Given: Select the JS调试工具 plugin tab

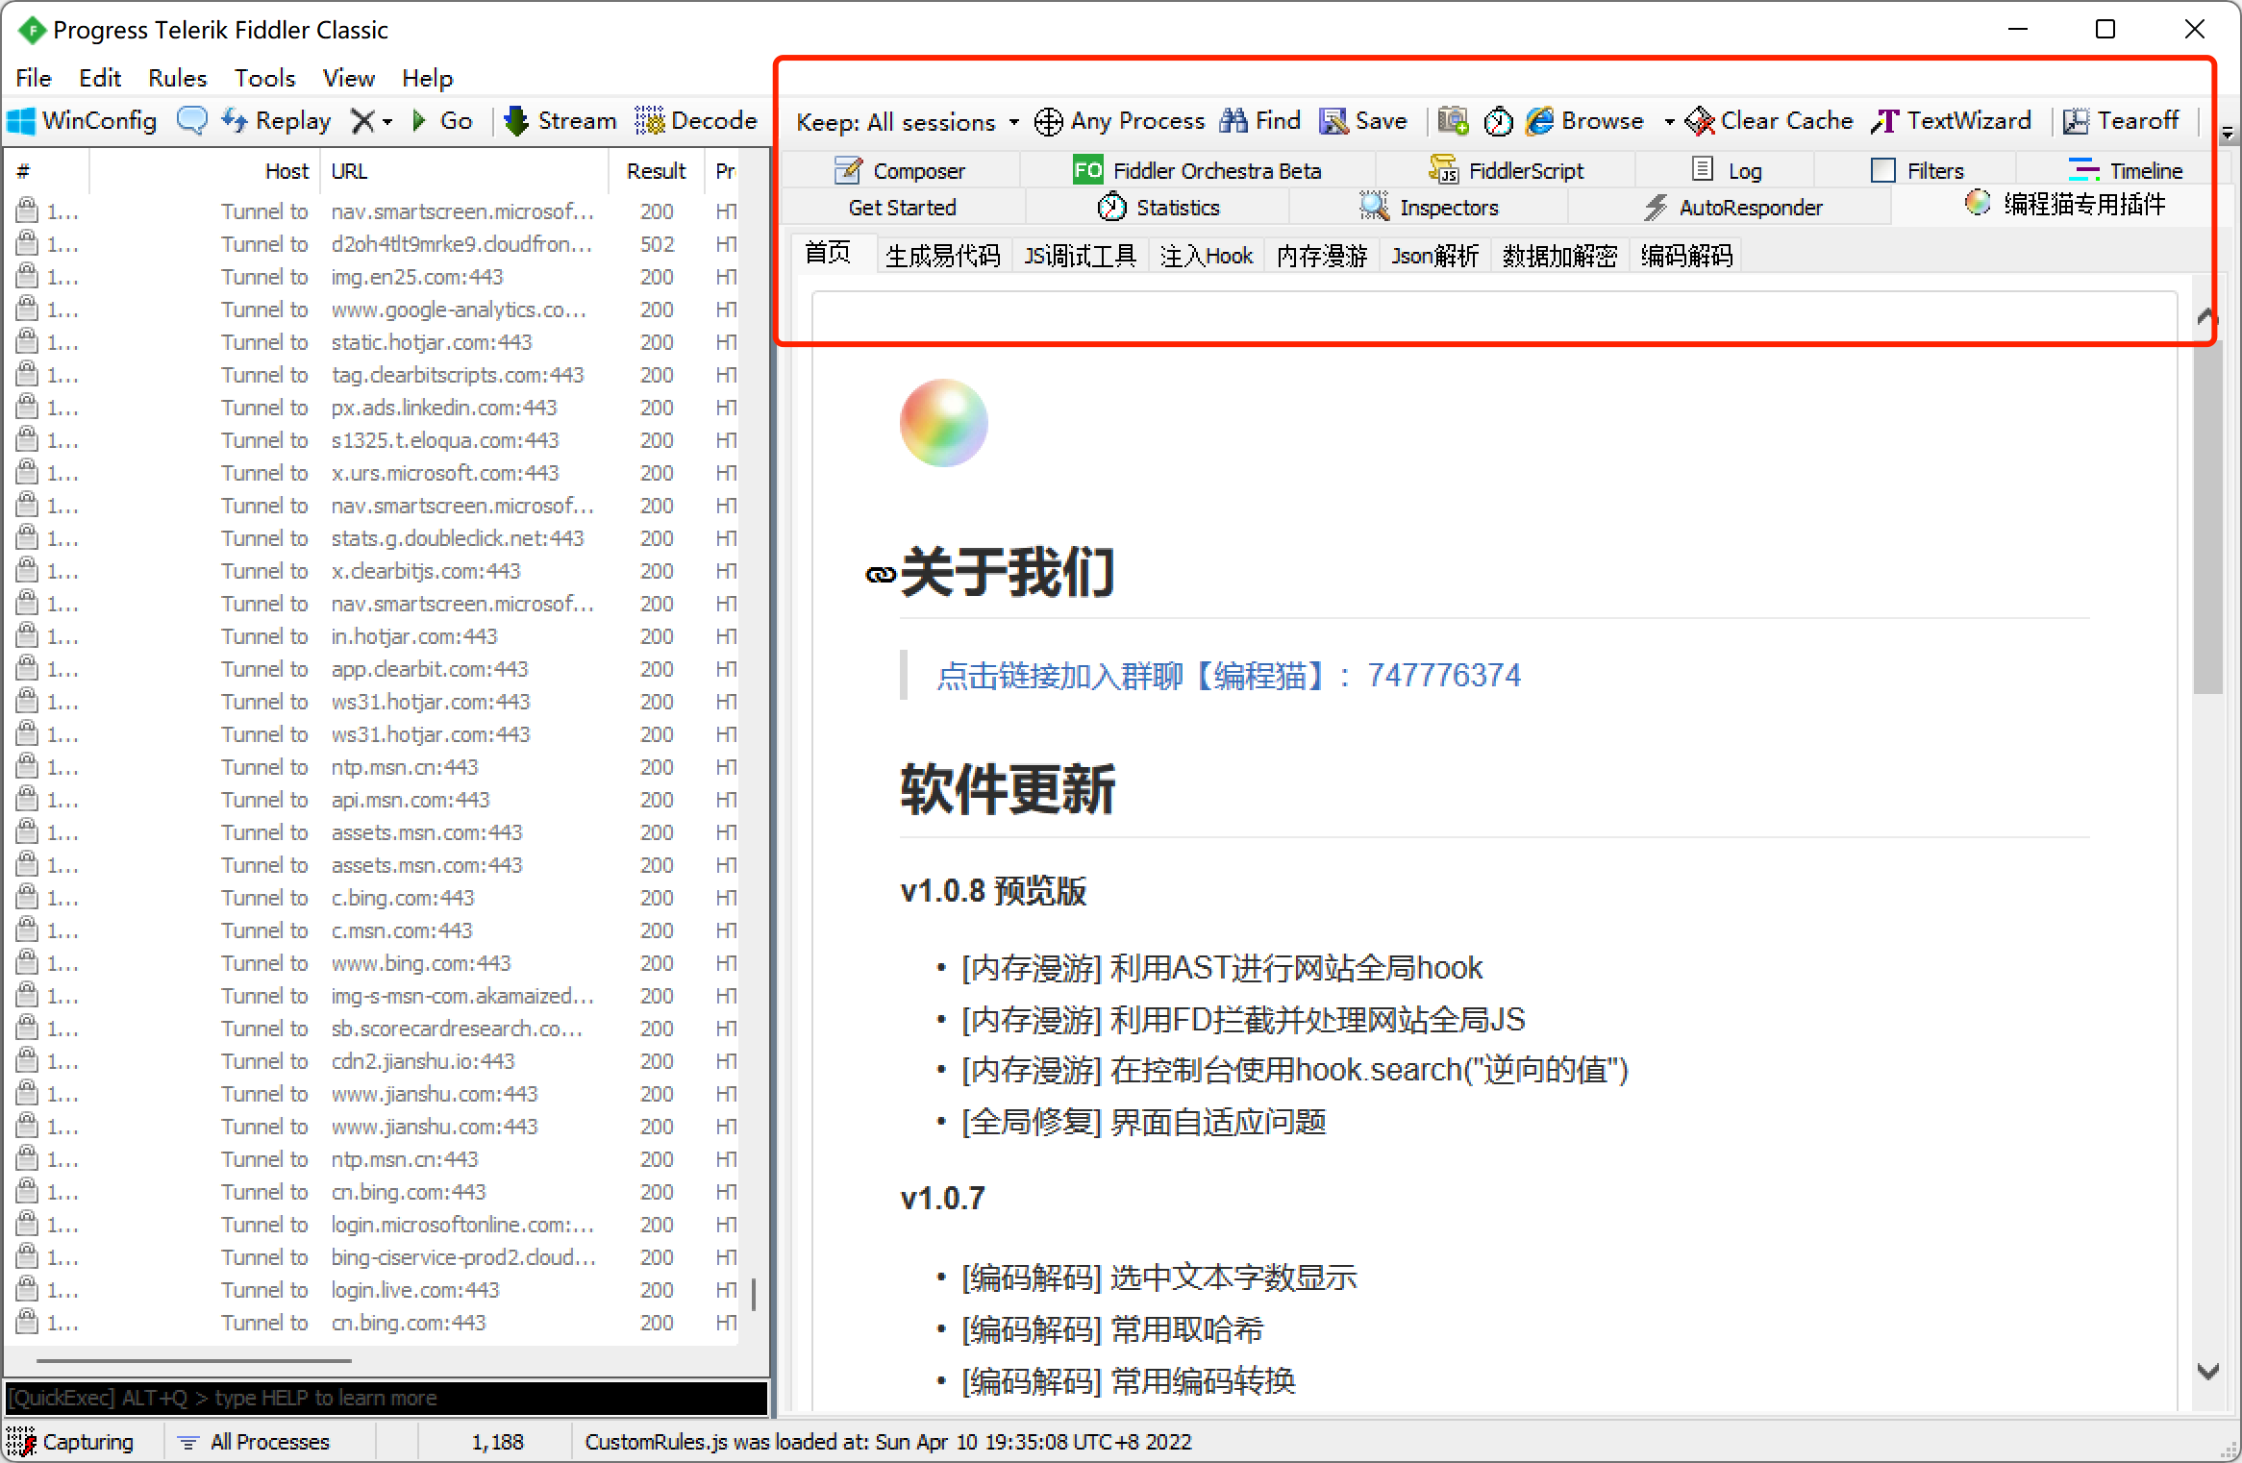Looking at the screenshot, I should coord(1080,256).
